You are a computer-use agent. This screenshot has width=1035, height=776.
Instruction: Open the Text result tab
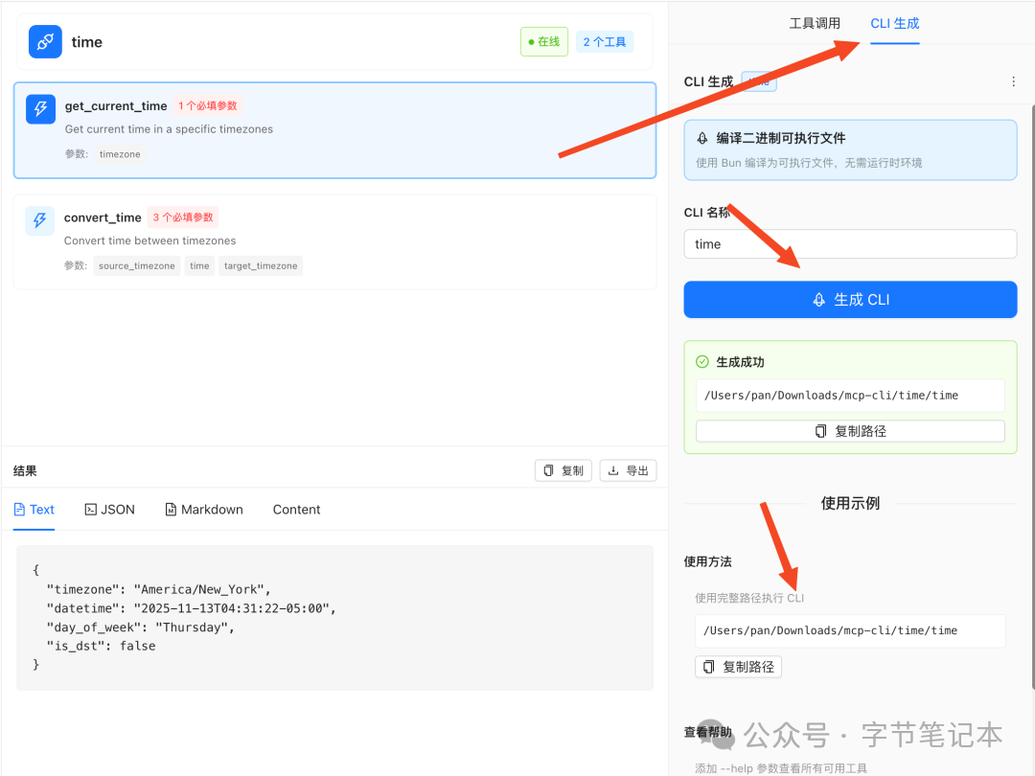click(x=34, y=510)
